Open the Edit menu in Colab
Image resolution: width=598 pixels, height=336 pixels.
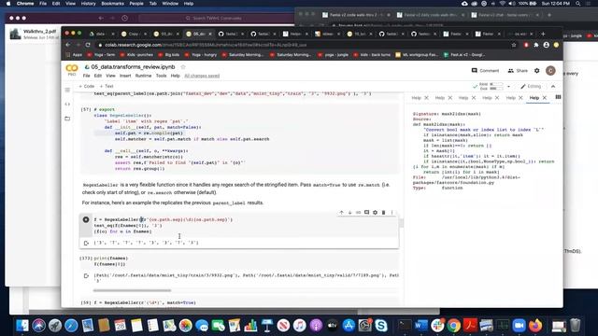point(98,76)
